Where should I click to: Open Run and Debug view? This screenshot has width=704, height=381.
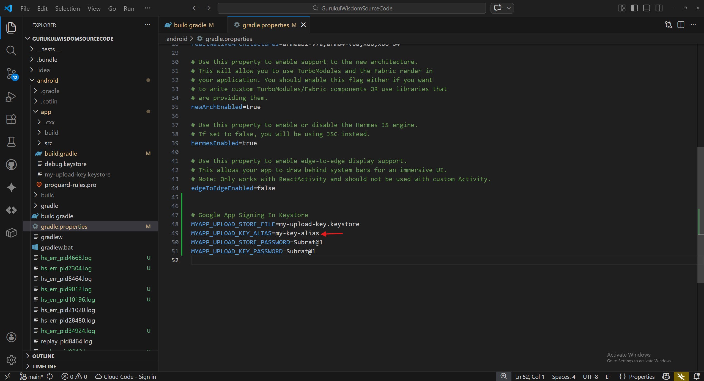[x=11, y=97]
